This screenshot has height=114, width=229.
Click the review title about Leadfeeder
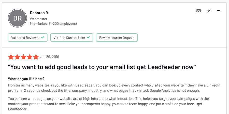(102, 67)
